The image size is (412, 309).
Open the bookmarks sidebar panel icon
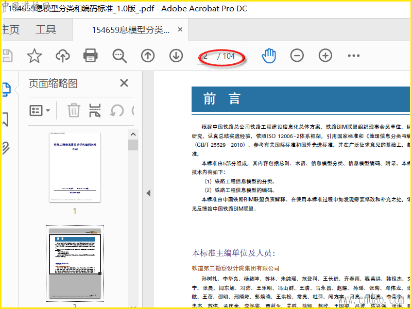point(6,119)
